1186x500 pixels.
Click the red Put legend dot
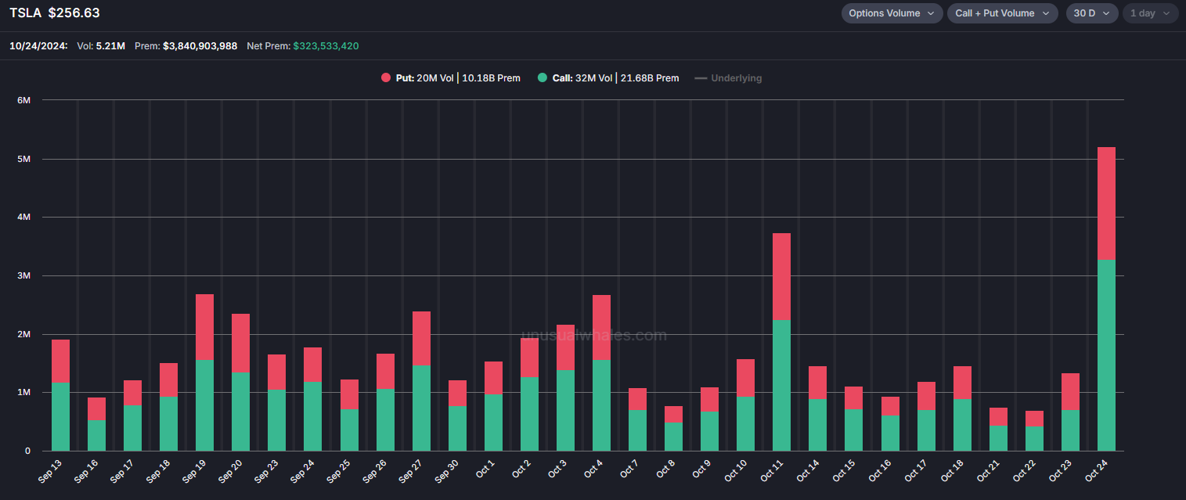386,78
